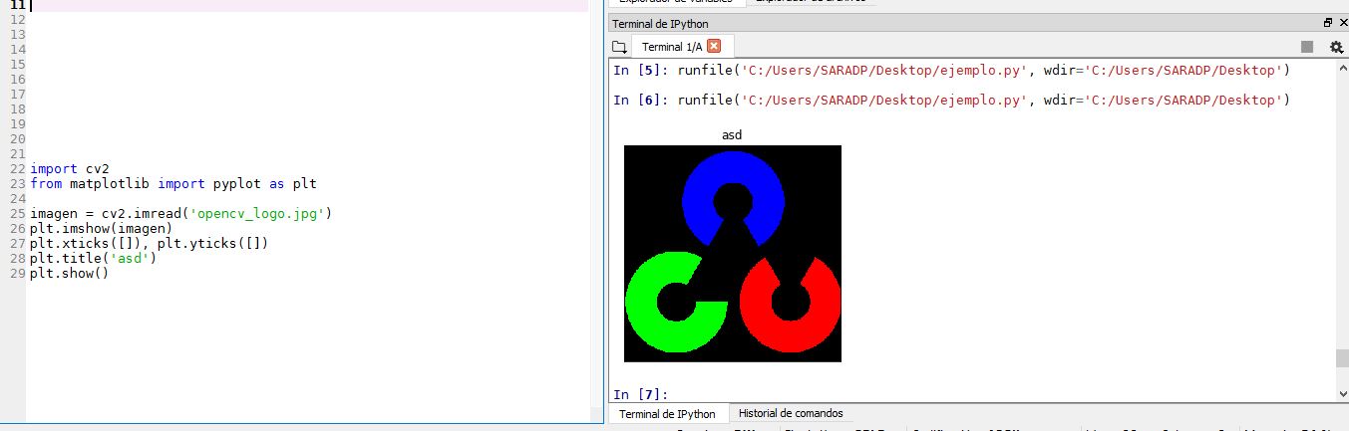This screenshot has width=1349, height=431.
Task: Click line number 22 in editor margin
Action: click(16, 169)
